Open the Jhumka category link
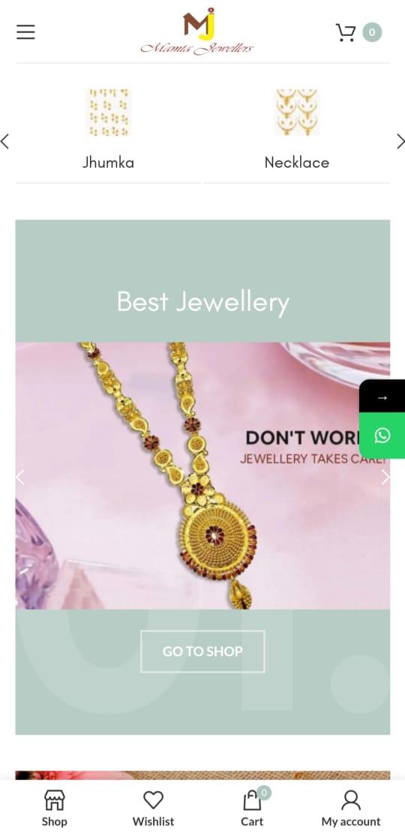Viewport: 405px width, 833px height. tap(108, 162)
